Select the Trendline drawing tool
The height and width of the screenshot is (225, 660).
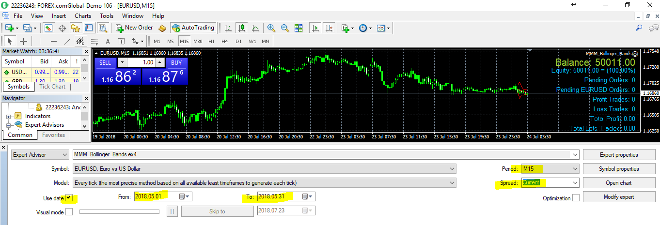[x=67, y=41]
